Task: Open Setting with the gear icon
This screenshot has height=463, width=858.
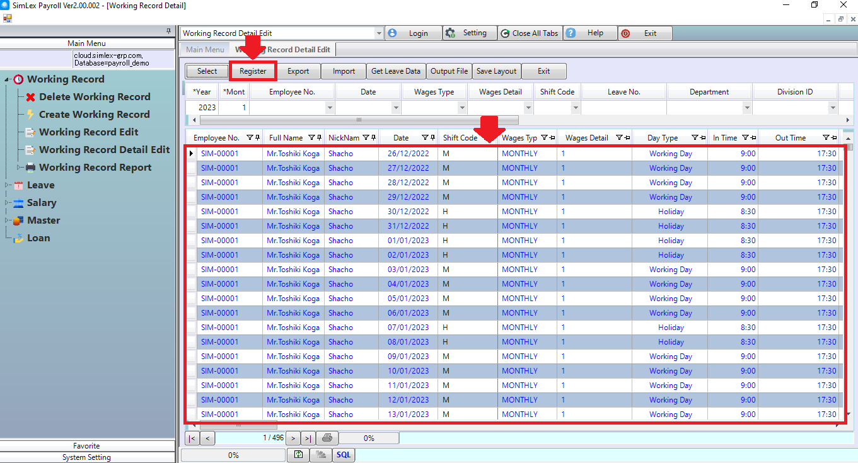Action: 467,33
